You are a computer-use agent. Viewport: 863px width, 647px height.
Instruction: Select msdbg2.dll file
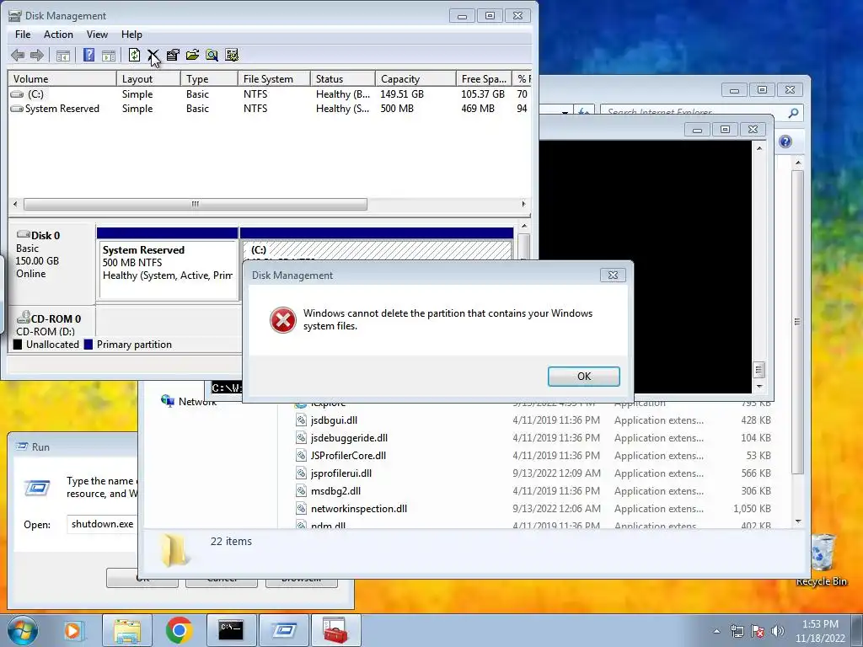tap(335, 491)
